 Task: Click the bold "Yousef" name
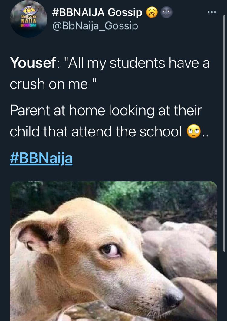click(x=33, y=64)
